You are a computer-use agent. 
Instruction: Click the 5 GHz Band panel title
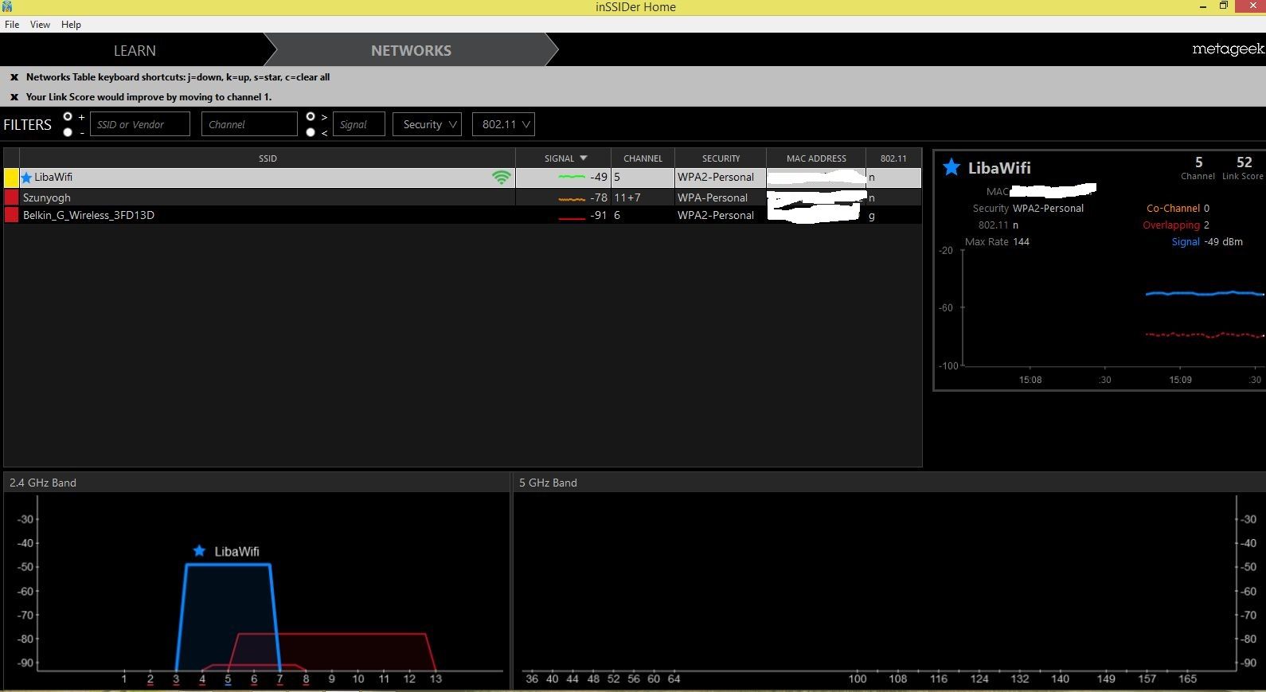(x=548, y=483)
